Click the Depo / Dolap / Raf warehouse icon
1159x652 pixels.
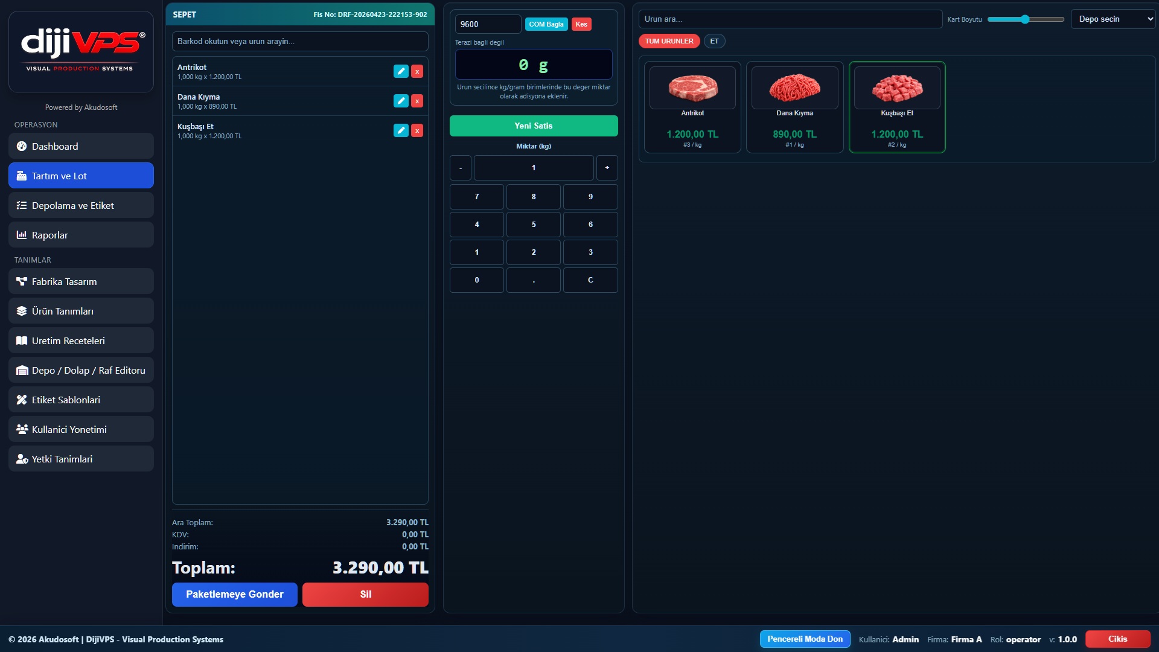pyautogui.click(x=22, y=370)
